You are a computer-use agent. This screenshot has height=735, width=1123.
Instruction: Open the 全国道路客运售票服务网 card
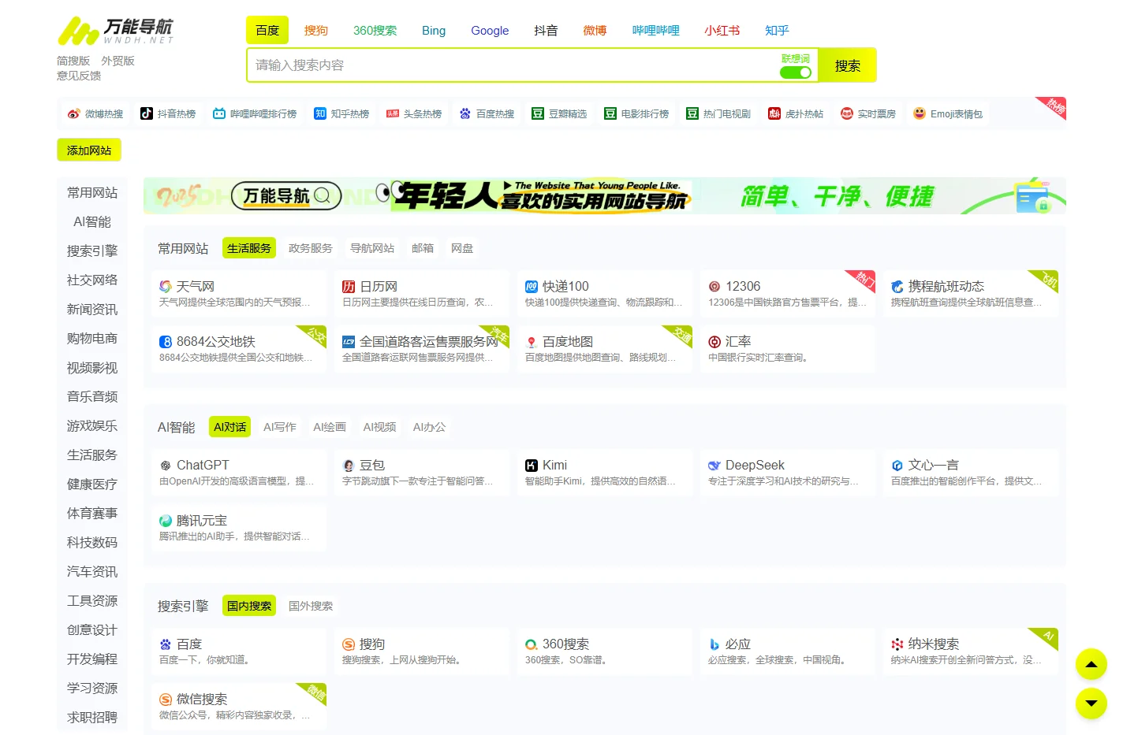coord(422,349)
